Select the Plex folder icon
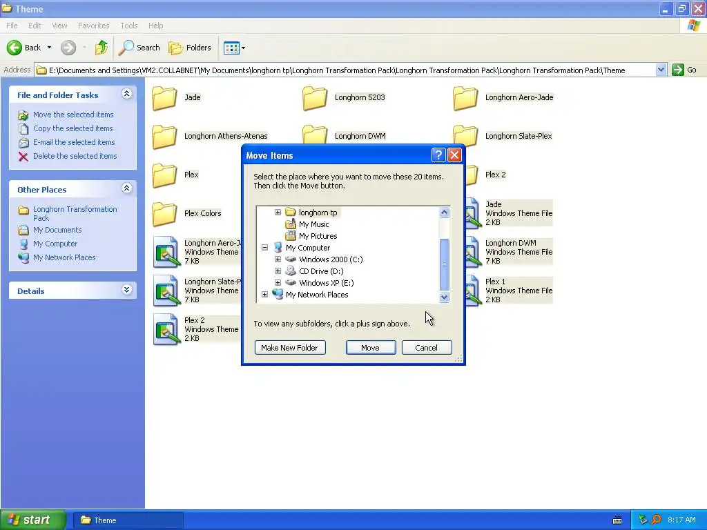The image size is (707, 530). 164,175
